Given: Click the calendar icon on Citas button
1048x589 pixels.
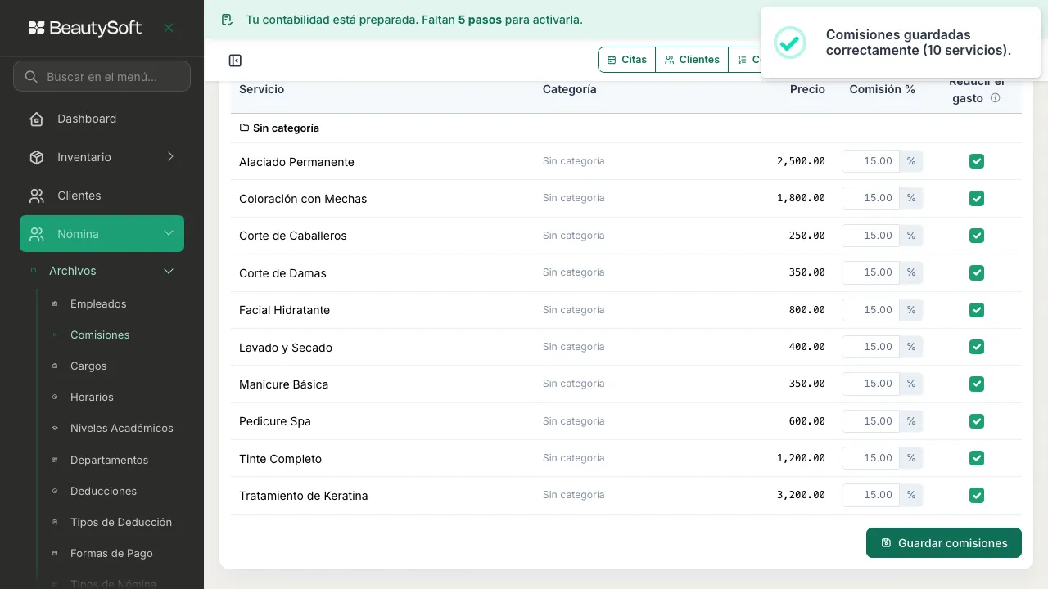Looking at the screenshot, I should click(612, 60).
